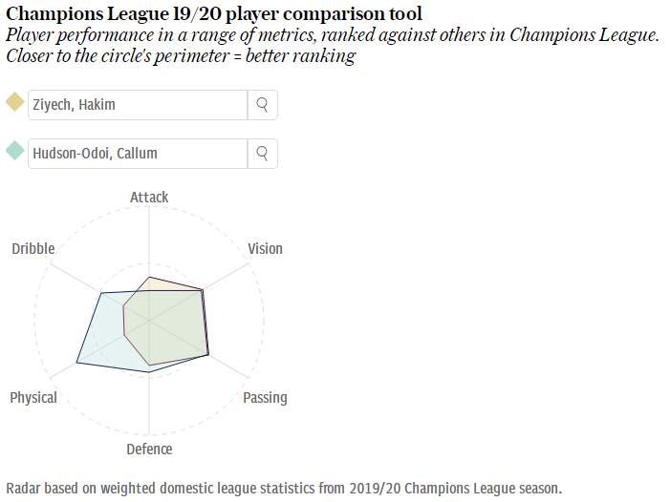This screenshot has width=670, height=502.
Task: Click the Passing vertex of the radar polygons
Action: (x=208, y=354)
